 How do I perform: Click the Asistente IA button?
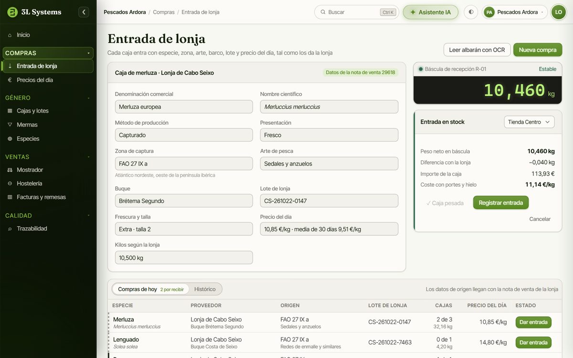coord(430,12)
